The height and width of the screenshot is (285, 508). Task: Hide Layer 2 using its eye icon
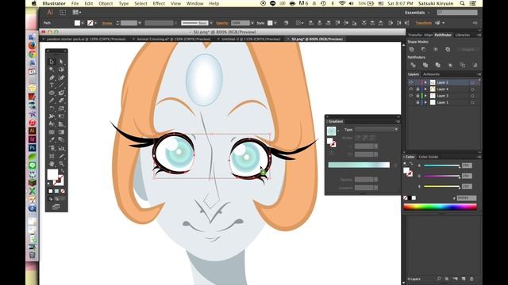coord(411,82)
